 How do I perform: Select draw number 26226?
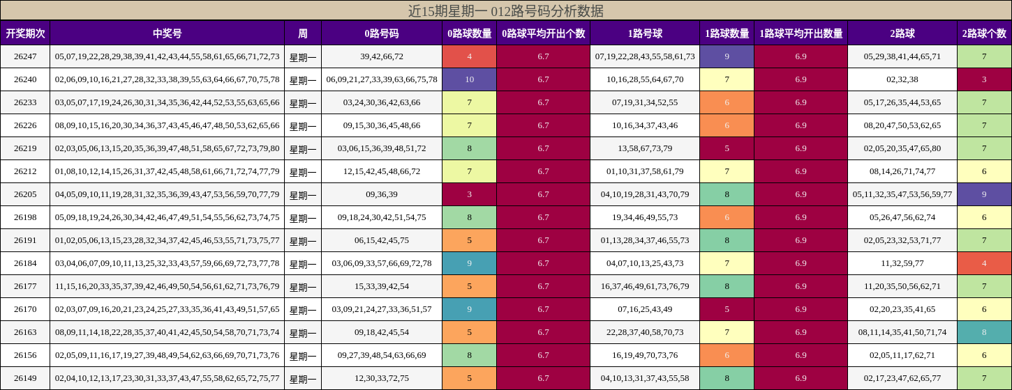(x=25, y=125)
